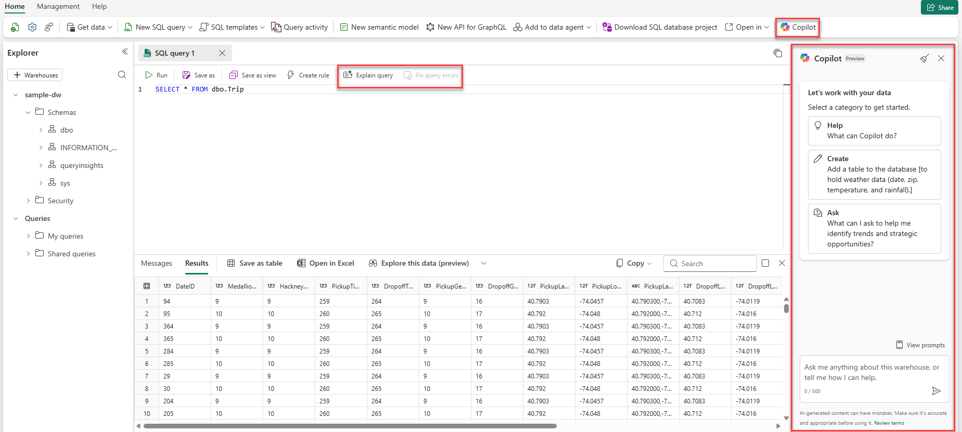The image size is (962, 432).
Task: Click the refresh icon in the ribbon
Action: tap(15, 27)
